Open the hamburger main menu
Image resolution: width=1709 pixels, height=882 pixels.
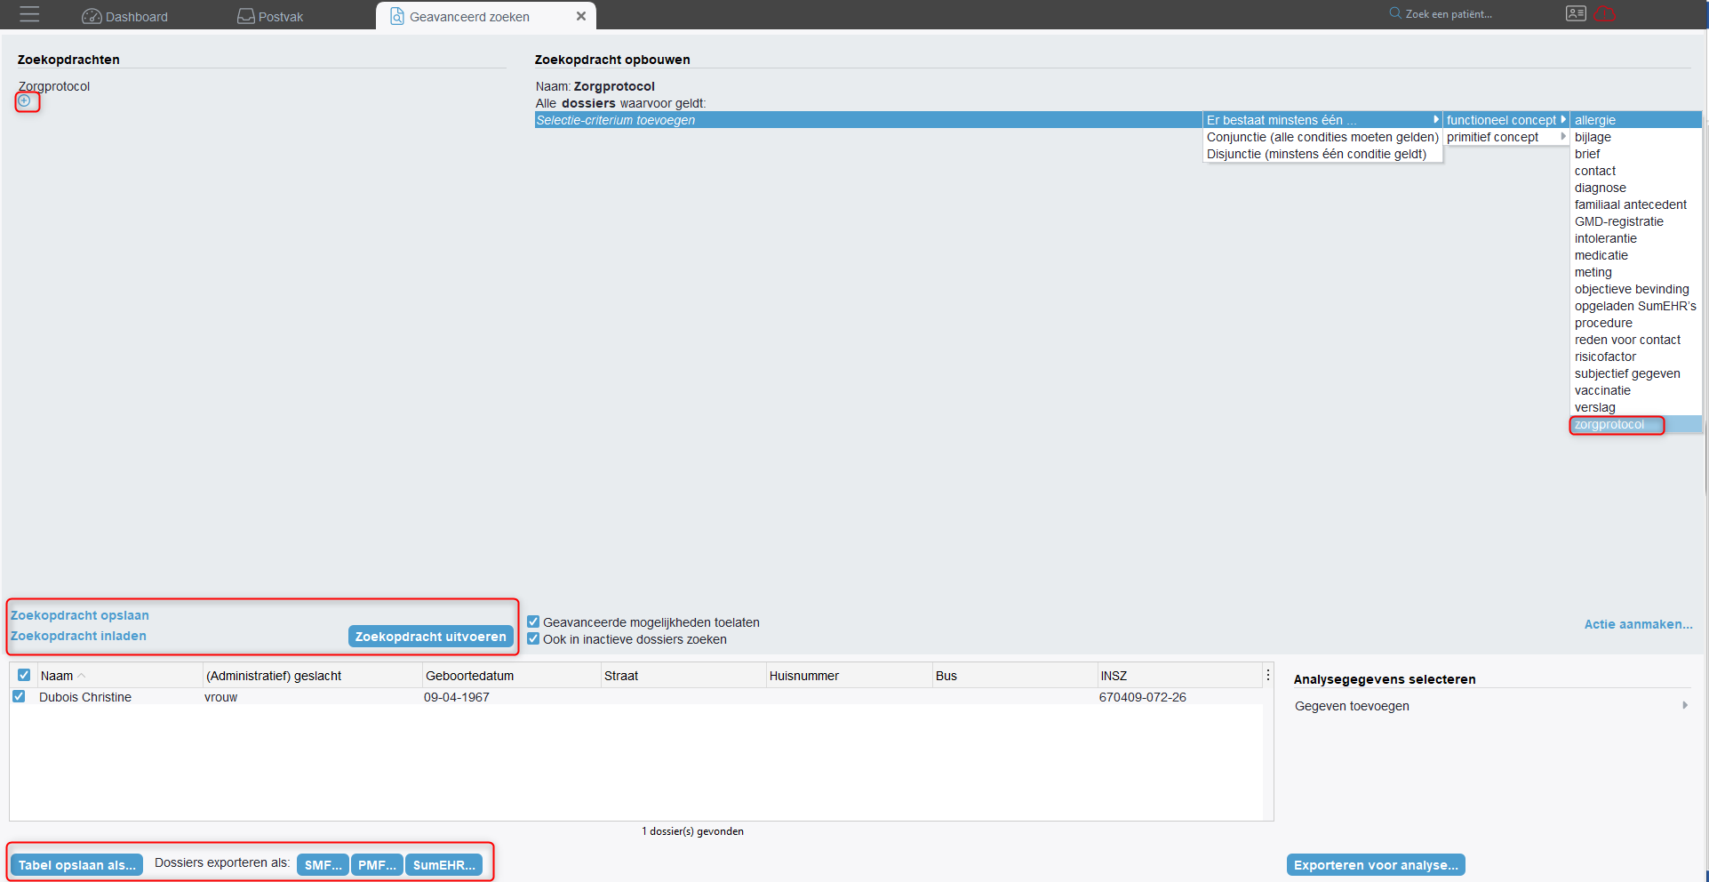click(x=29, y=14)
